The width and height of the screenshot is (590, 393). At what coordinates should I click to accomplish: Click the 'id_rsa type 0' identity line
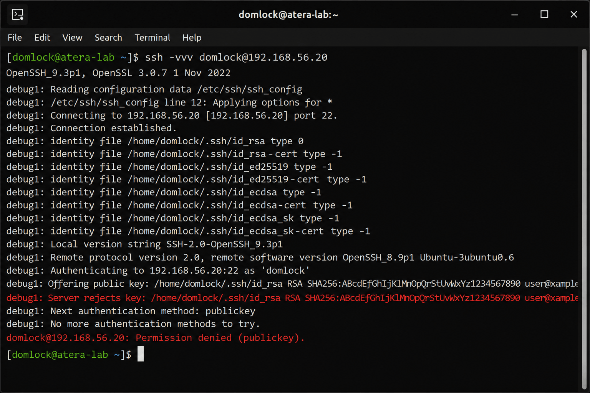tap(155, 141)
